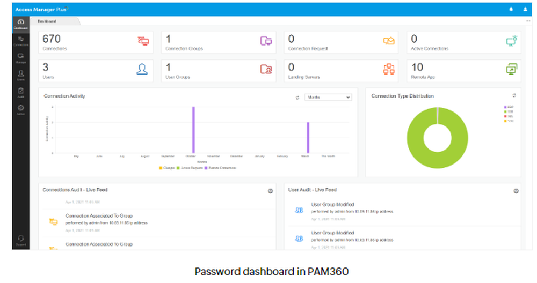The width and height of the screenshot is (537, 283).
Task: Toggle SSH in the donut legend
Action: click(x=509, y=112)
